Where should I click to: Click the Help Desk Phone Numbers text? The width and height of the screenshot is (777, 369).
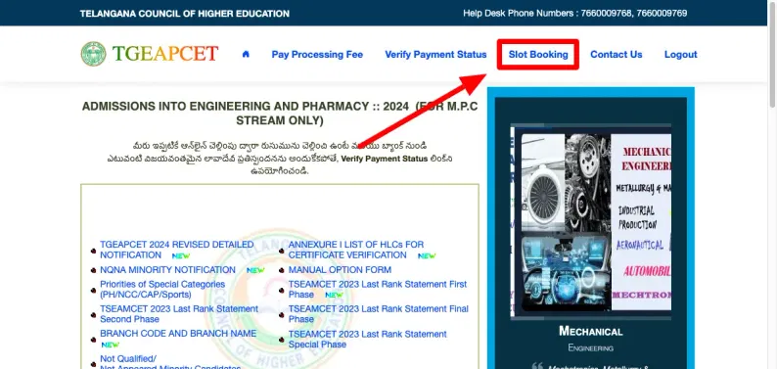coord(574,14)
